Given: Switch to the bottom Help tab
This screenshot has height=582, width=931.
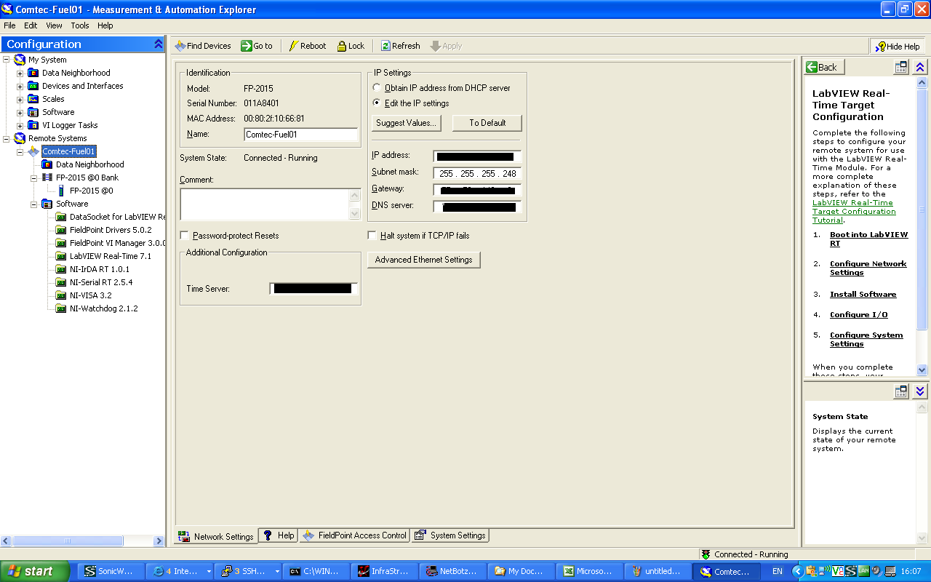Looking at the screenshot, I should [279, 535].
